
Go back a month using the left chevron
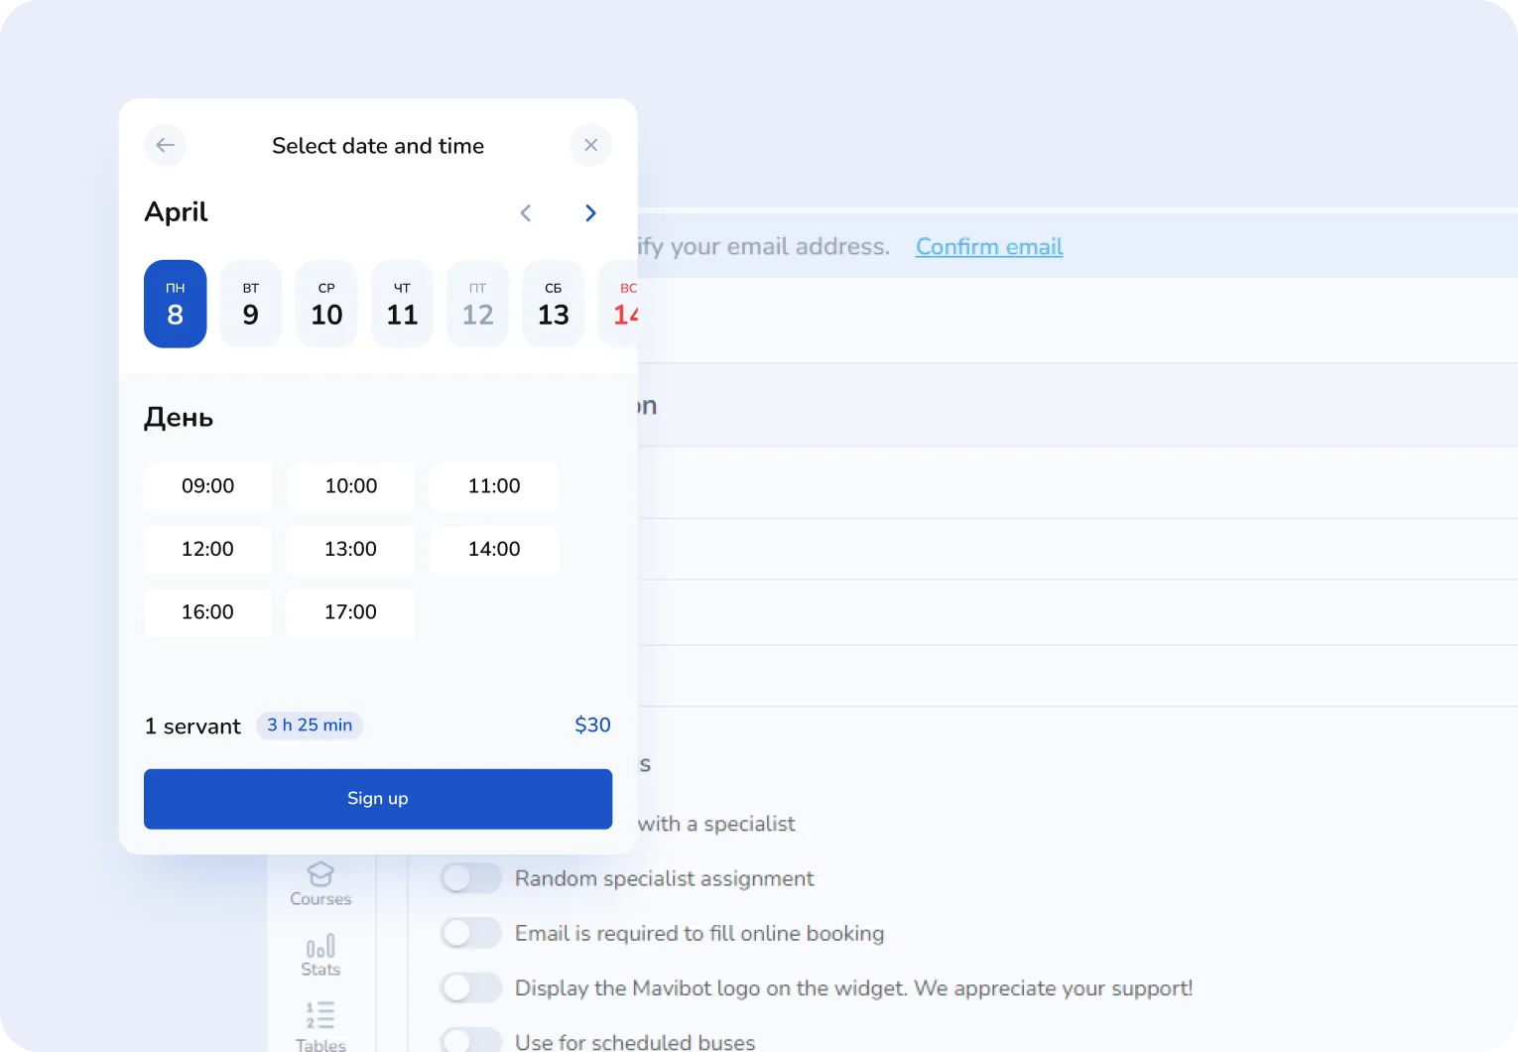[526, 212]
